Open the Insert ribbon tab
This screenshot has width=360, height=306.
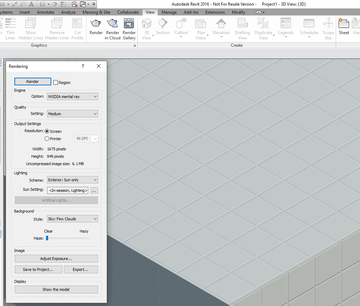click(x=25, y=12)
